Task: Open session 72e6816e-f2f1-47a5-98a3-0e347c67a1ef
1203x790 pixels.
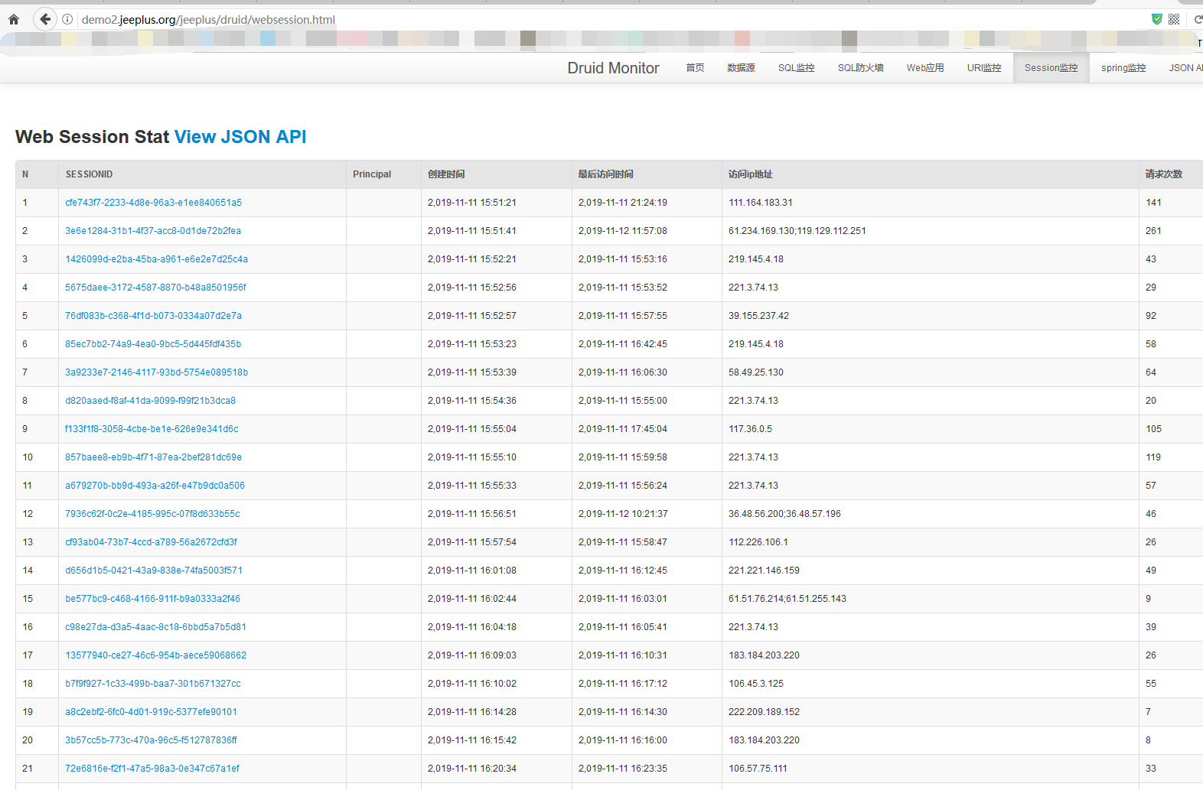Action: point(152,769)
